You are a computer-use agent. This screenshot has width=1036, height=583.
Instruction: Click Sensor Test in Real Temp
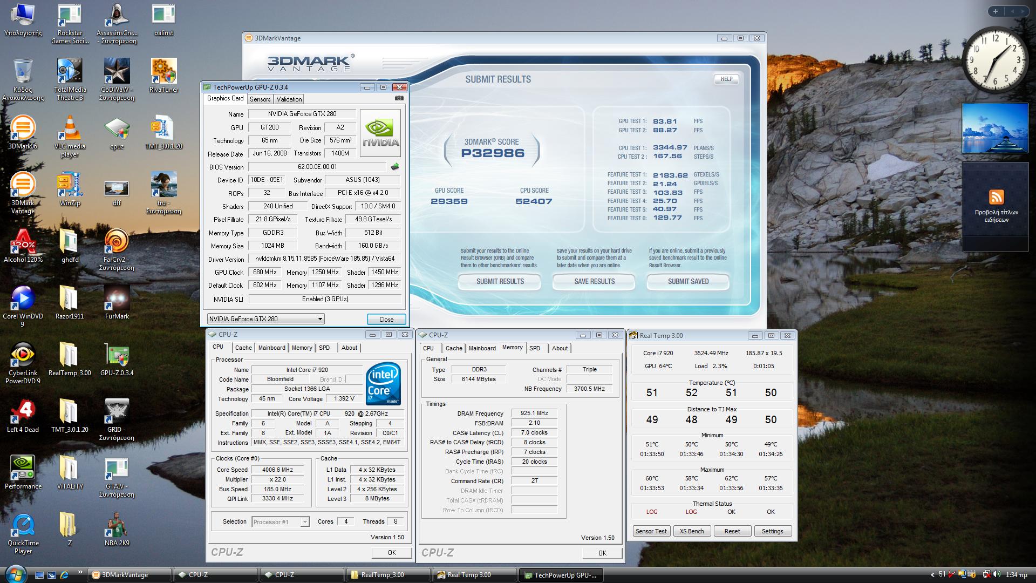(x=651, y=531)
